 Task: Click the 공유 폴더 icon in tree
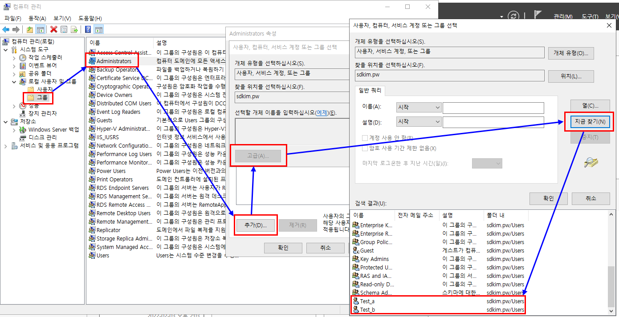23,73
